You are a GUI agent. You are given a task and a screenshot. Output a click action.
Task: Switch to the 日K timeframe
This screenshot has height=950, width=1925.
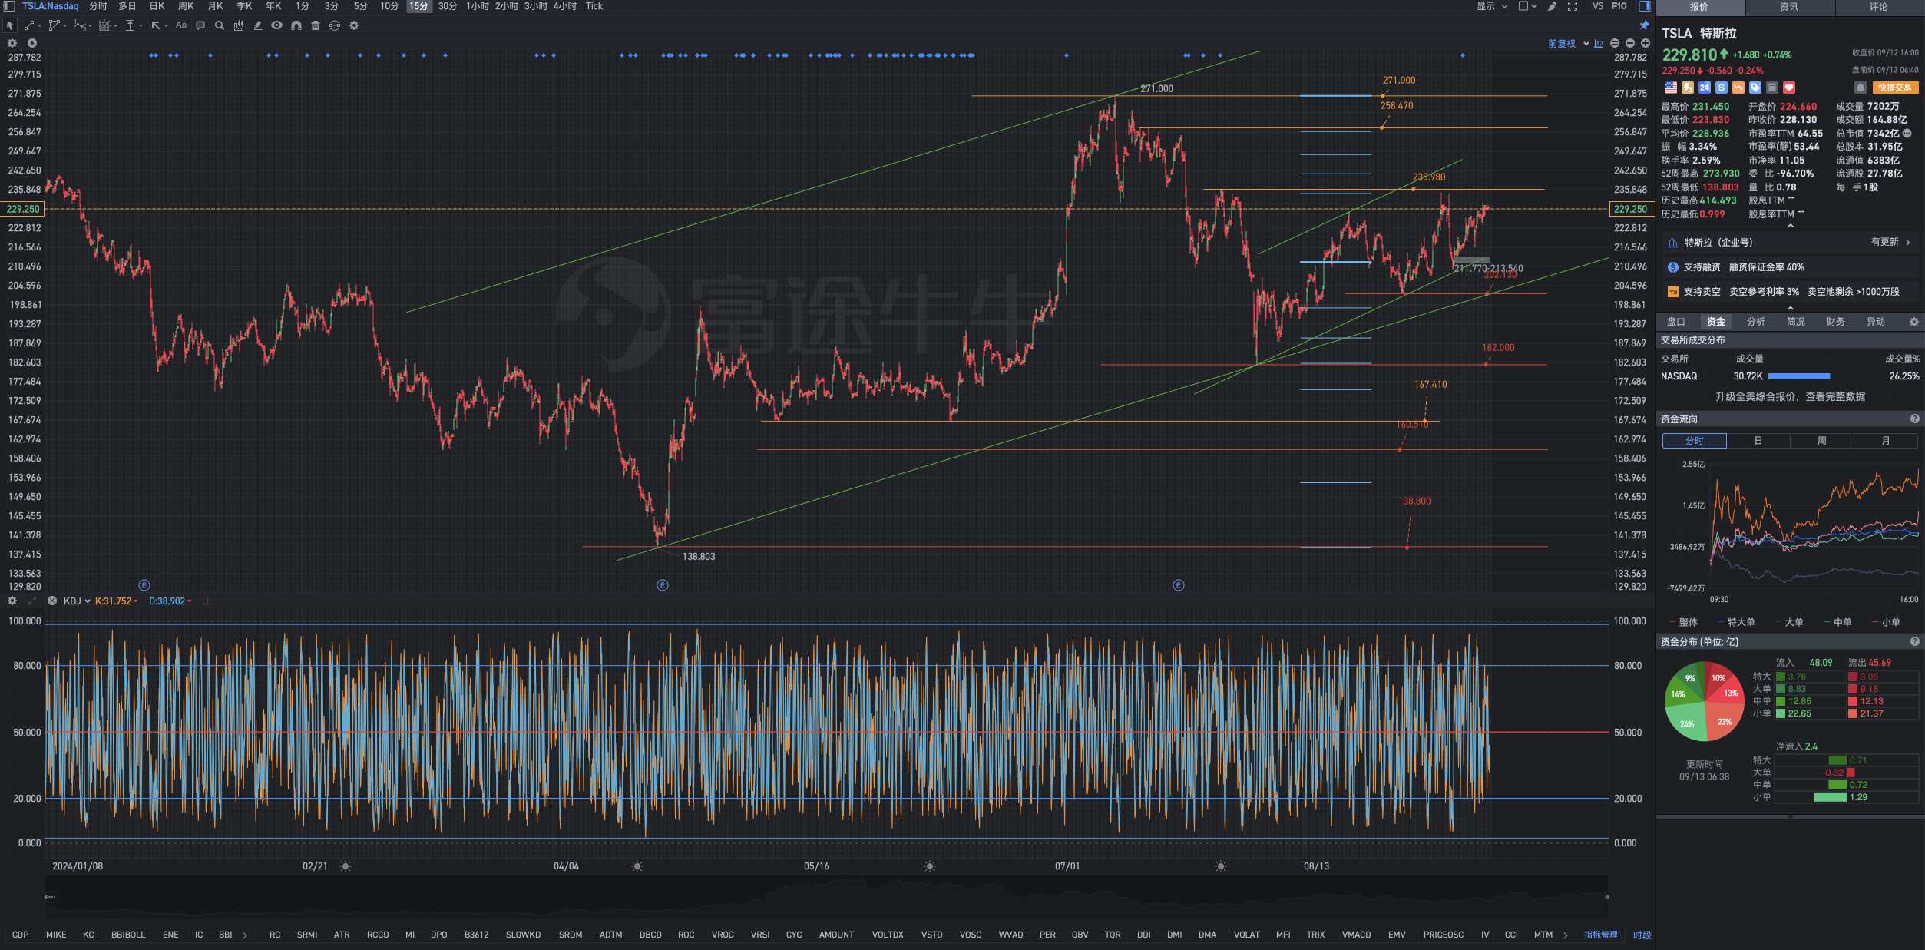[157, 6]
